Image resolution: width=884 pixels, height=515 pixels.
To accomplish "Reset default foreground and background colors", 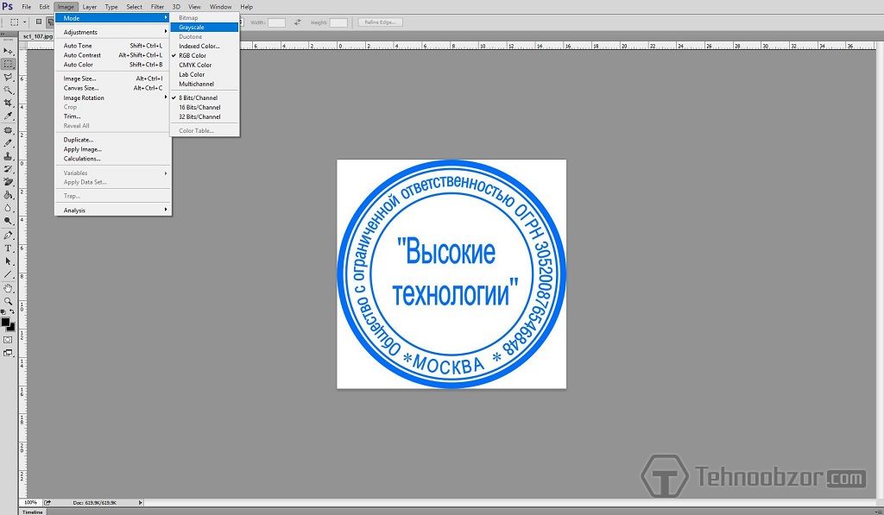I will [x=3, y=311].
